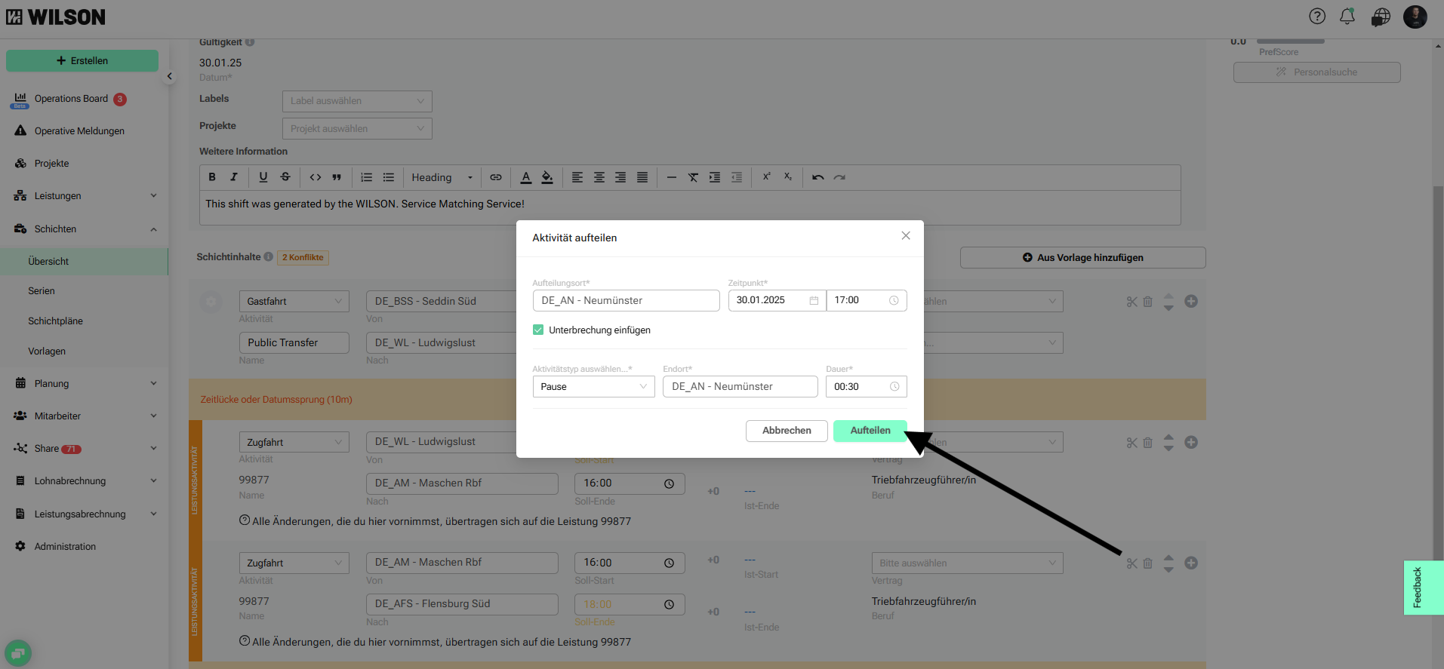This screenshot has height=669, width=1444.
Task: Open the help question-mark icon
Action: pyautogui.click(x=1317, y=17)
